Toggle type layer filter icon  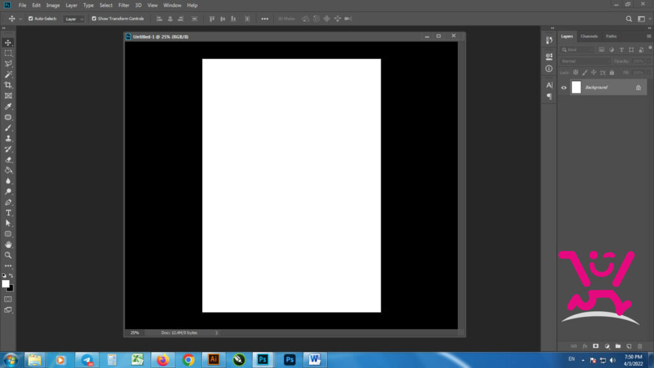[621, 50]
